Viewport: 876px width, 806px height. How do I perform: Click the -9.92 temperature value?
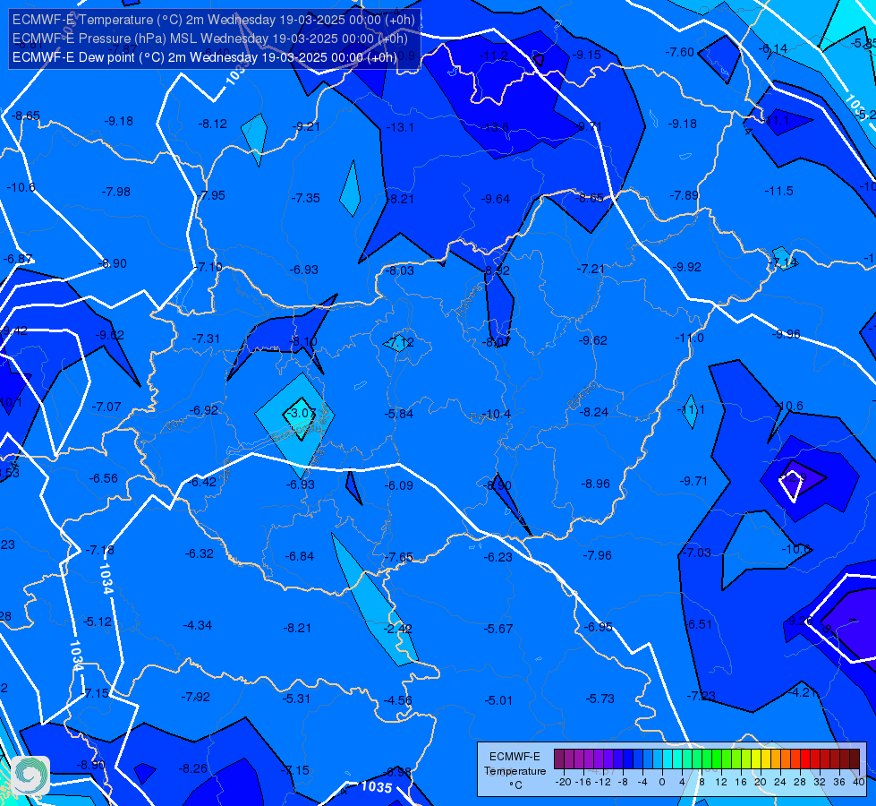pyautogui.click(x=686, y=268)
